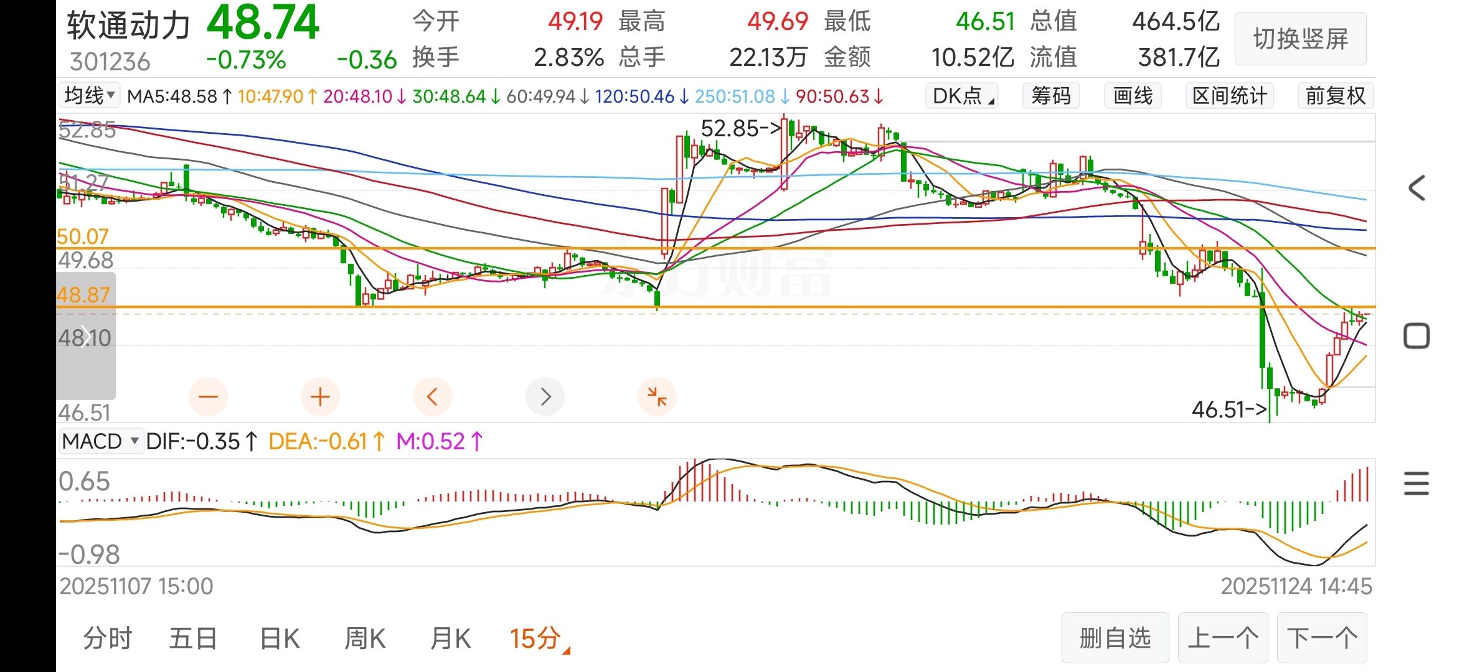The image size is (1457, 672).
Task: Open the MACD indicator dropdown
Action: (100, 441)
